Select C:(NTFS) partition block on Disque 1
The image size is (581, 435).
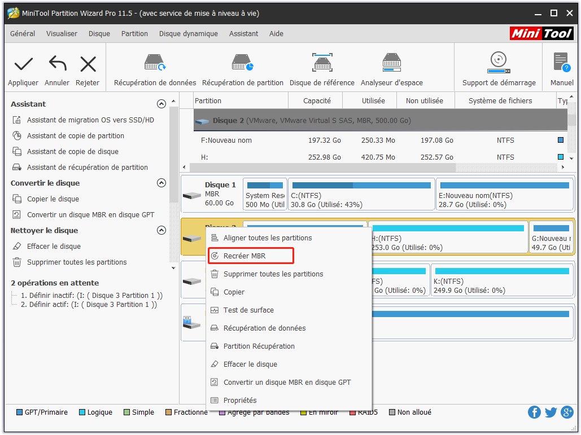361,194
